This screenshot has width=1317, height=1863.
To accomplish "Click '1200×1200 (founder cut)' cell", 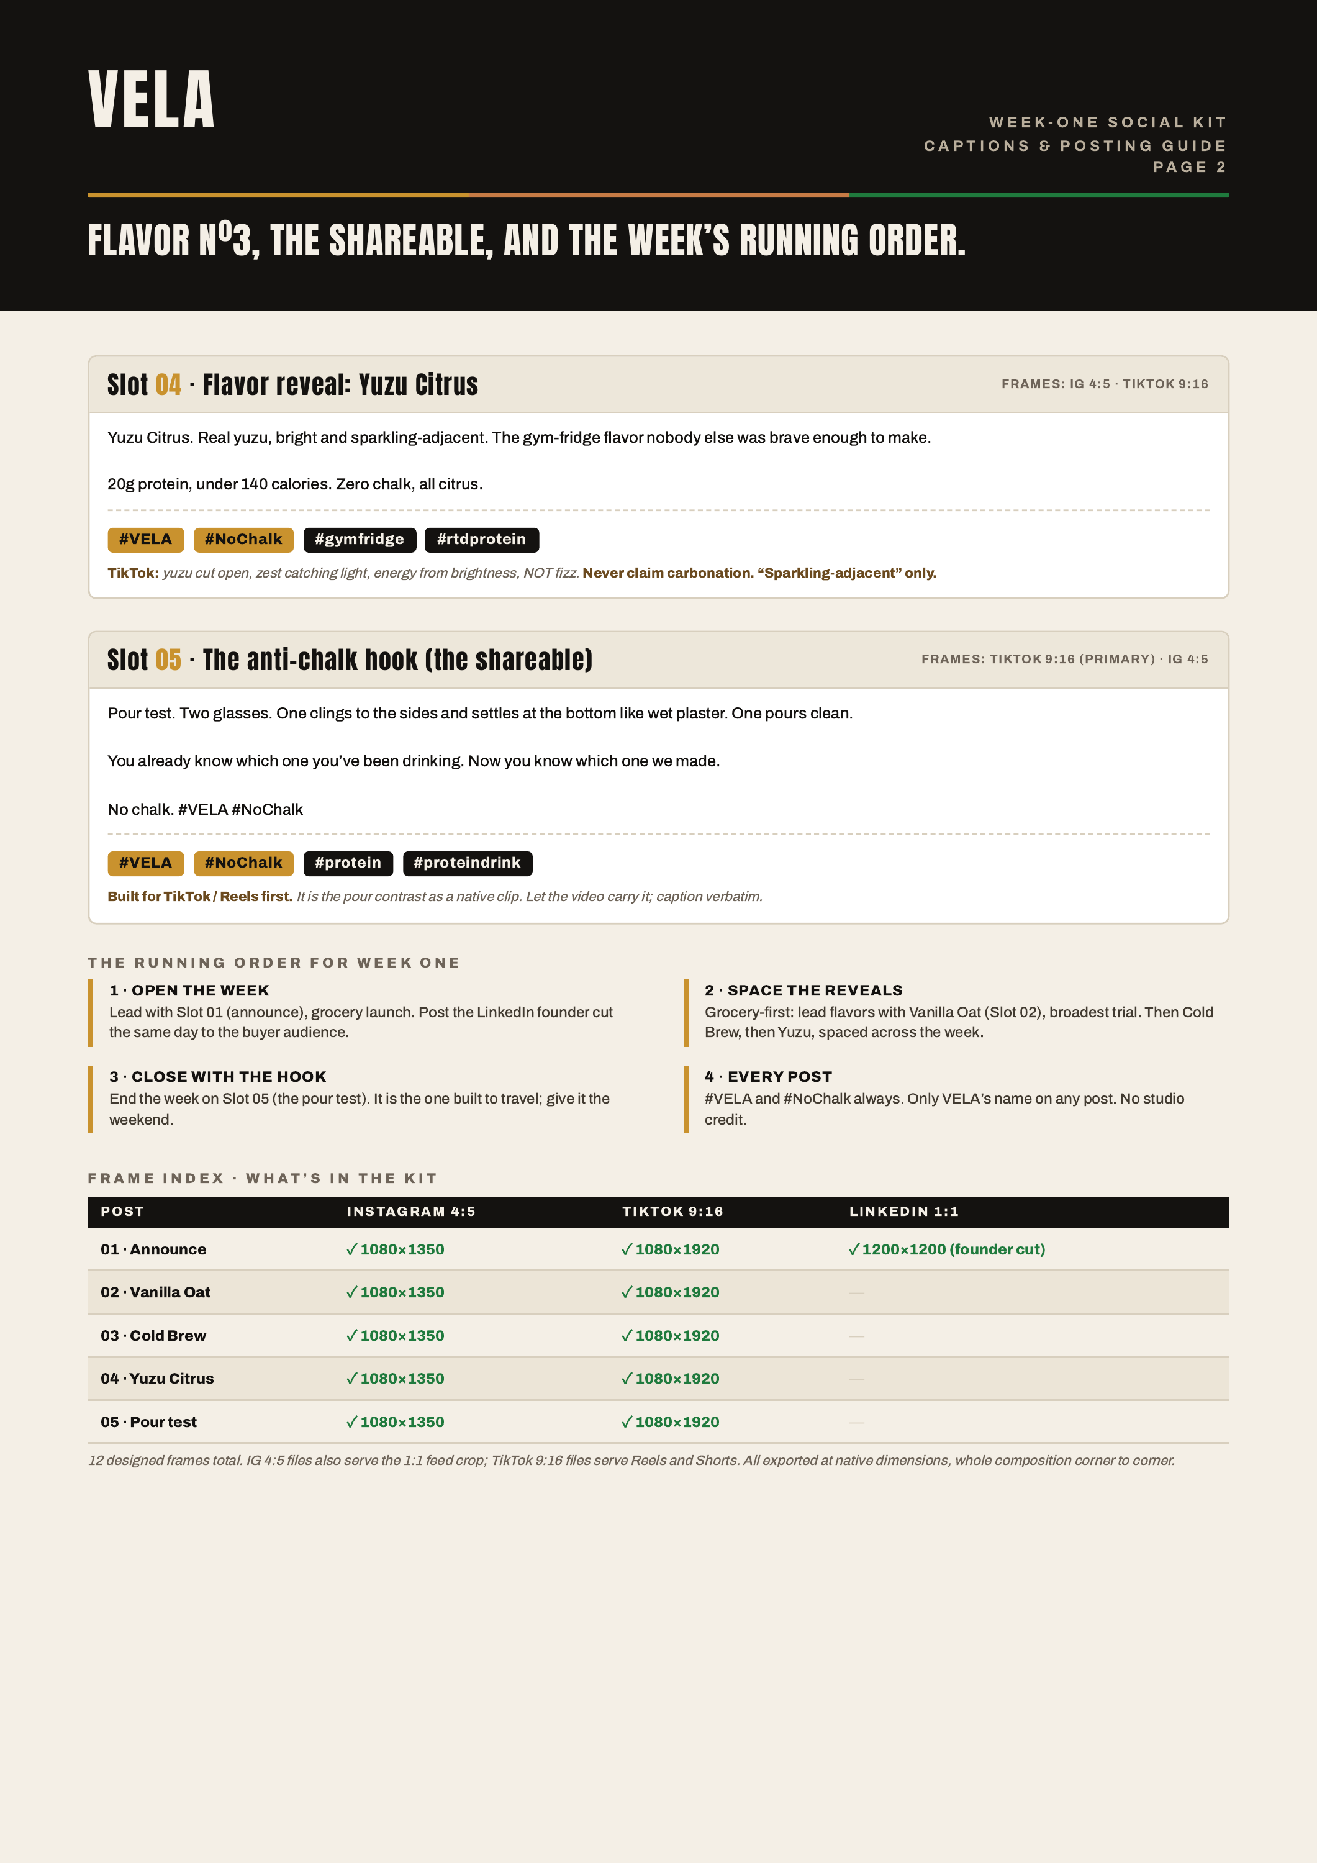I will [x=947, y=1249].
